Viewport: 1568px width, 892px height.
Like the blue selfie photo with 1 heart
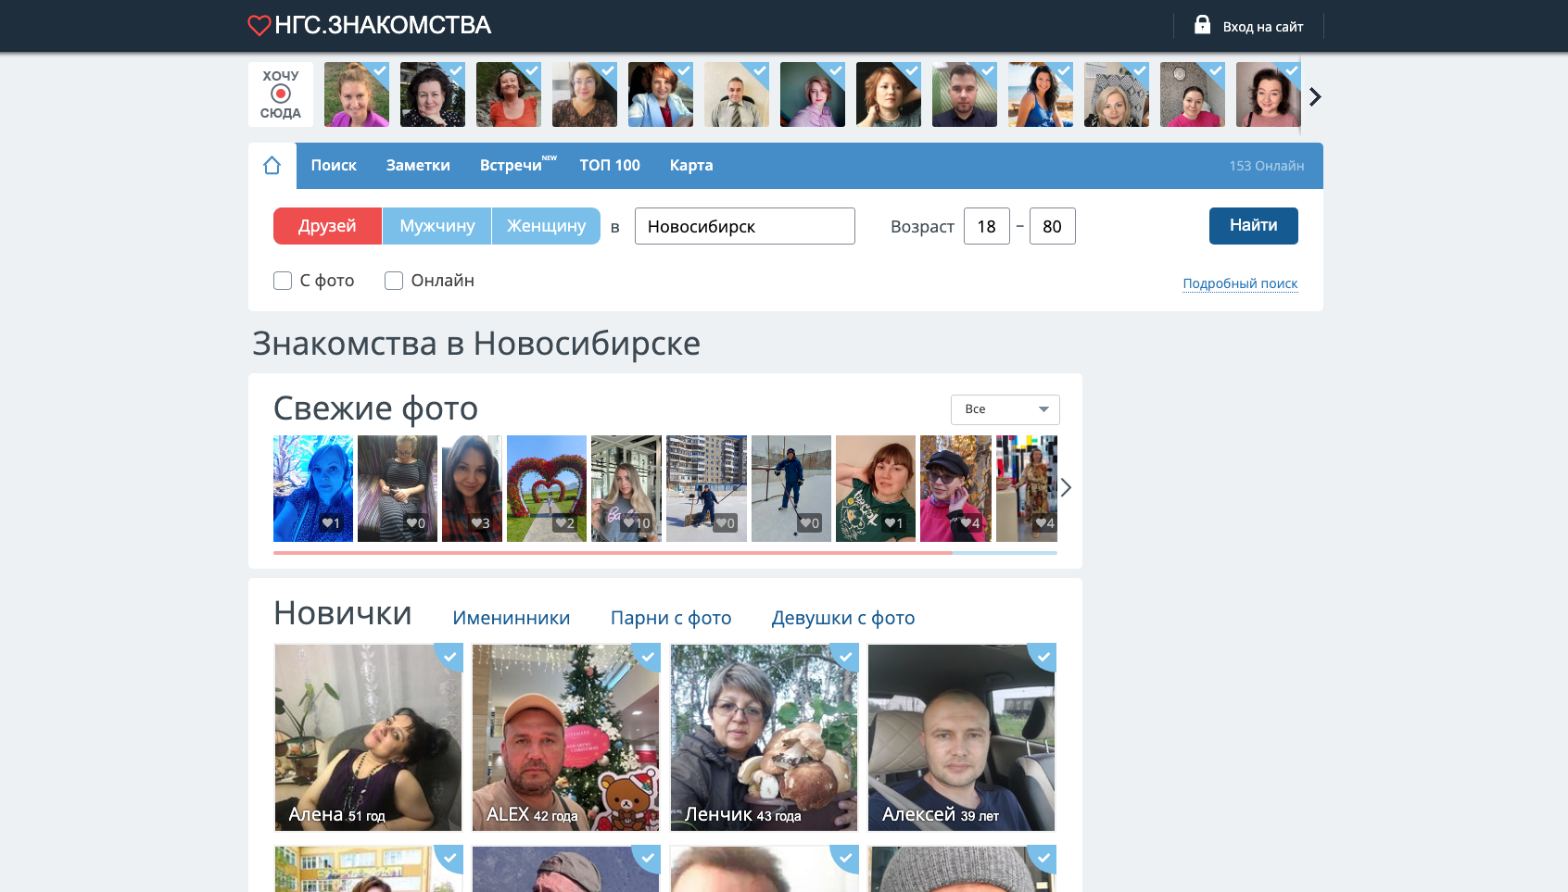point(331,523)
